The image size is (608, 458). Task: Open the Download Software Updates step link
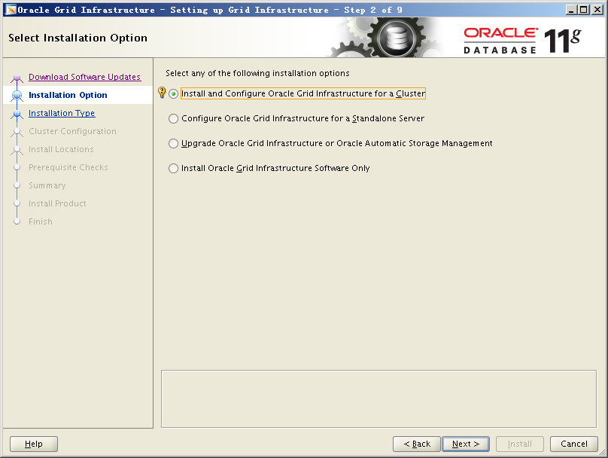click(x=84, y=77)
